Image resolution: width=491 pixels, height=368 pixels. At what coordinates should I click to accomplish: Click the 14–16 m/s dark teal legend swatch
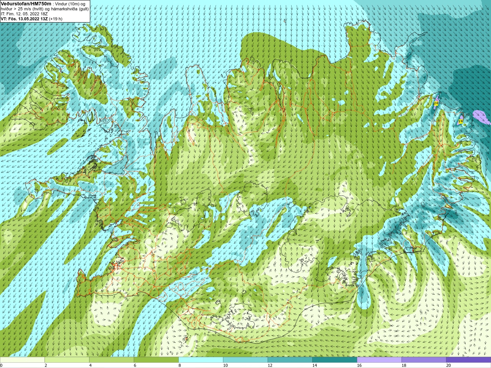coord(334,360)
